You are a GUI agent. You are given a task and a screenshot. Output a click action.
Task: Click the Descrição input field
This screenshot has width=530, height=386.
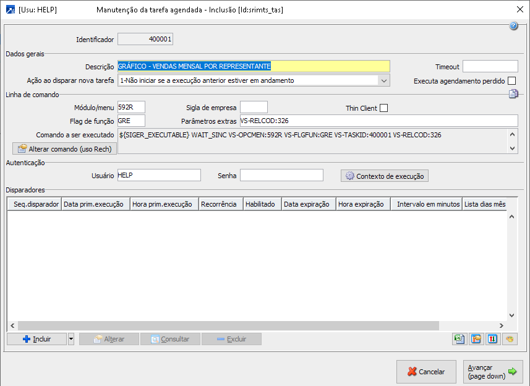[x=254, y=66]
